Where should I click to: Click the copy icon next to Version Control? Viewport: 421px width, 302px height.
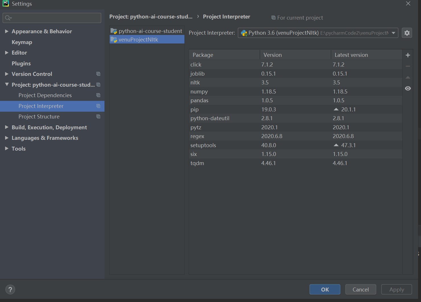pyautogui.click(x=98, y=74)
